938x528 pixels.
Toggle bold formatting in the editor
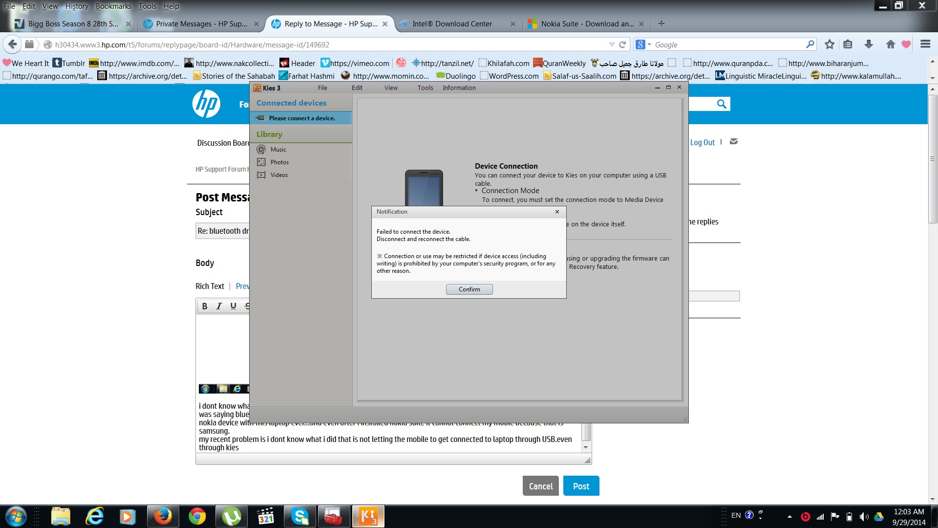point(205,306)
